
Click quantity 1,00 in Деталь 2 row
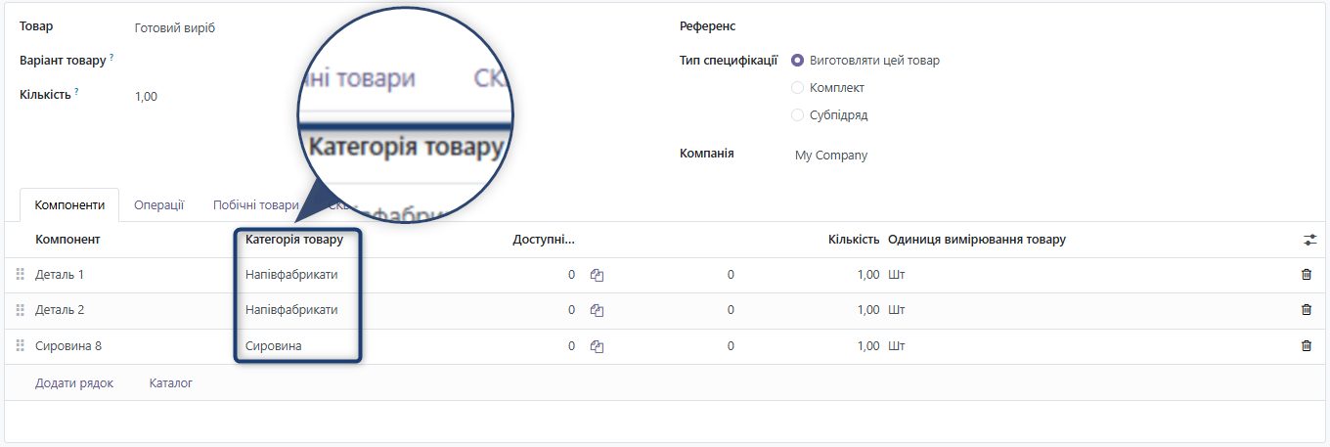pyautogui.click(x=868, y=310)
